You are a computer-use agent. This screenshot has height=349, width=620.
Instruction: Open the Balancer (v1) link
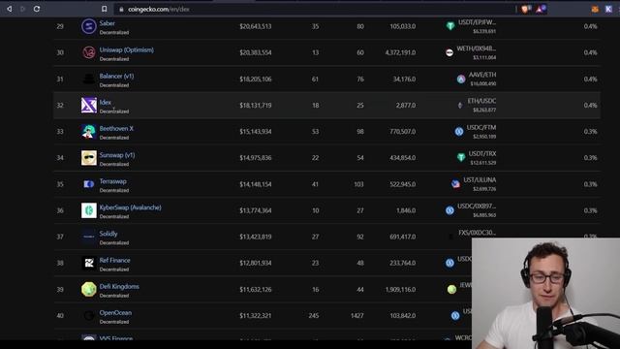116,76
